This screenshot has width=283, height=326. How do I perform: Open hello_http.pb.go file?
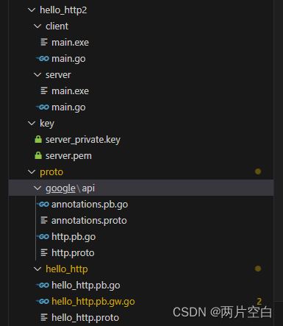[x=86, y=286]
